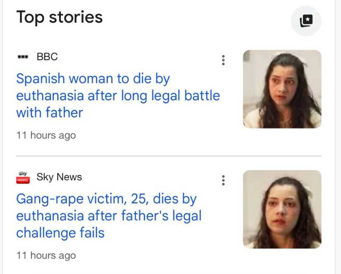Open the Sky News 'Gang-rape victim, 25' headline

(106, 199)
